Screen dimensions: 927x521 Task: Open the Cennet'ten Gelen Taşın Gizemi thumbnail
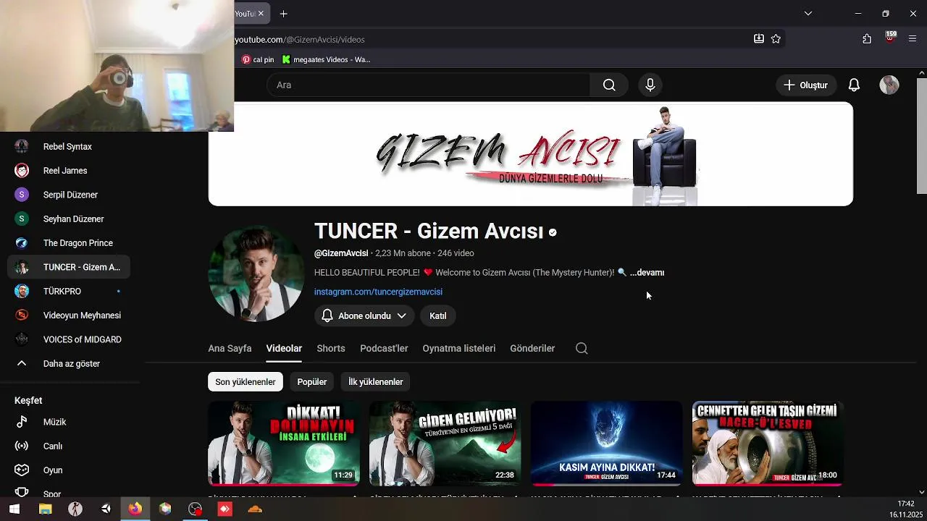coord(768,444)
